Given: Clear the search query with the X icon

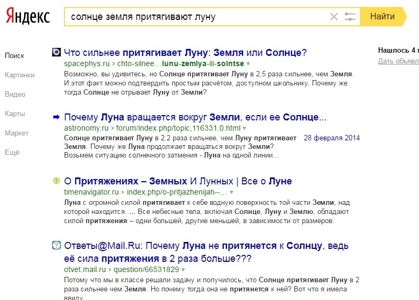Looking at the screenshot, I should 334,17.
